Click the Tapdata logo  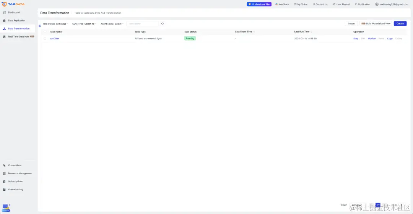click(x=13, y=4)
